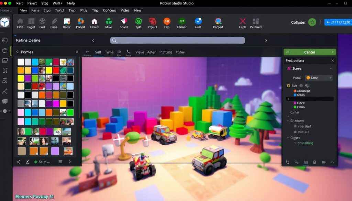The height and width of the screenshot is (201, 352).
Task: Open the Help menu
Action: click(x=71, y=3)
